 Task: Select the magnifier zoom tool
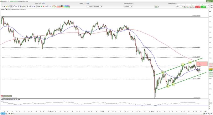(4, 6)
